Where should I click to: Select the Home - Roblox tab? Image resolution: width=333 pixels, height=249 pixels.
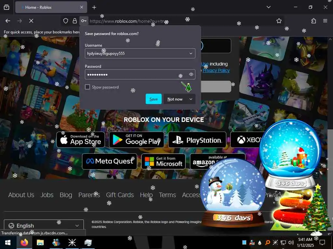(51, 7)
